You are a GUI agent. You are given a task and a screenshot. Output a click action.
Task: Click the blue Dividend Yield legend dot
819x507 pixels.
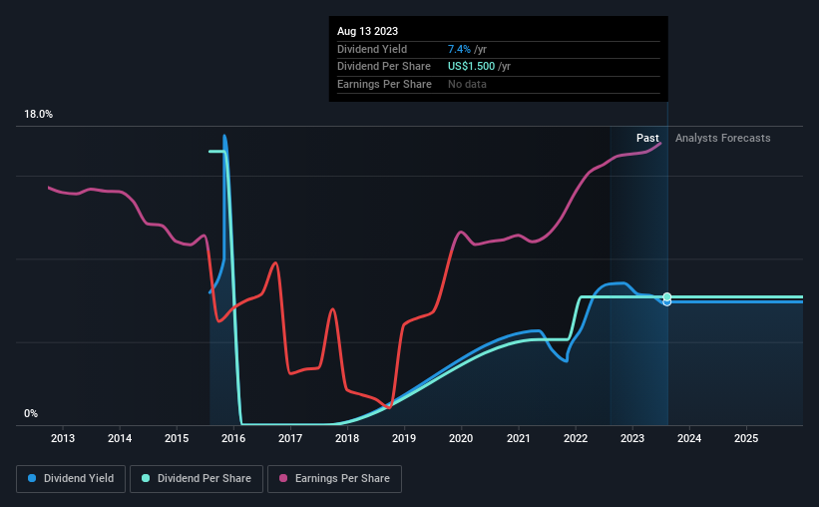pos(32,478)
